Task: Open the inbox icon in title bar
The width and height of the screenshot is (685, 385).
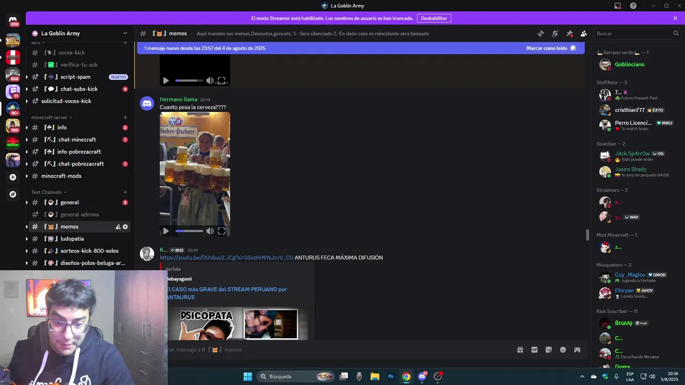Action: (x=618, y=6)
